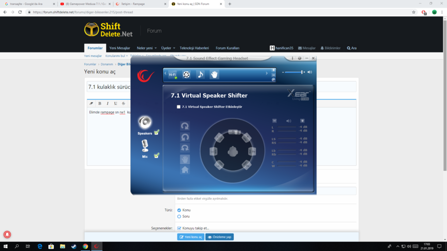Select the hand manual profile icon
The width and height of the screenshot is (447, 251).
[x=214, y=75]
